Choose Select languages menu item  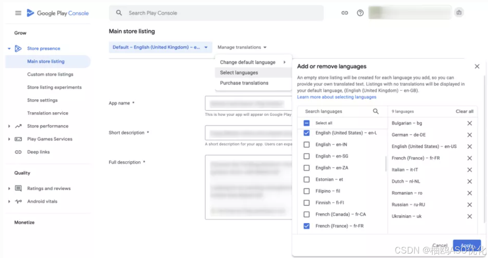[x=253, y=73]
